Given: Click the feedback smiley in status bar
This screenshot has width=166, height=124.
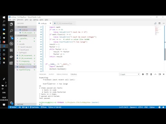Looking at the screenshot, I should (159, 107).
